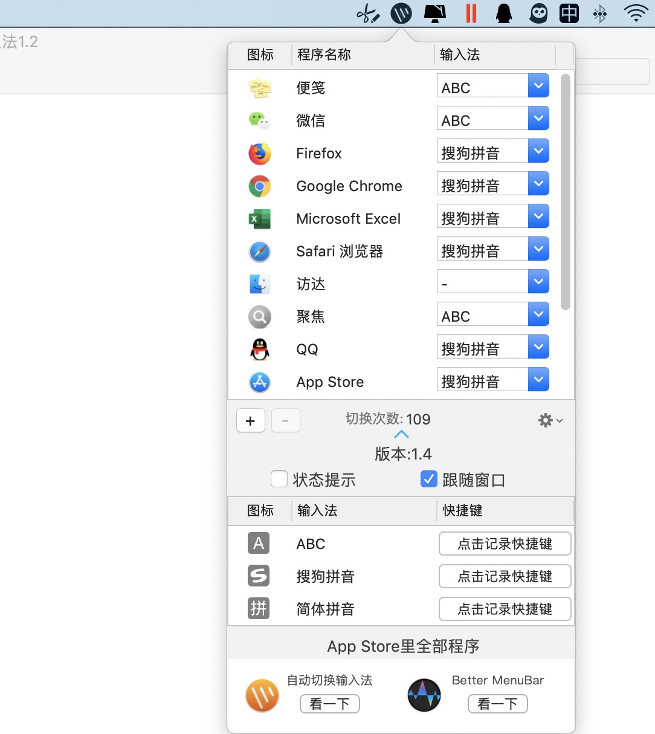Click the 图标 column header in program table
The width and height of the screenshot is (655, 734).
tap(260, 55)
